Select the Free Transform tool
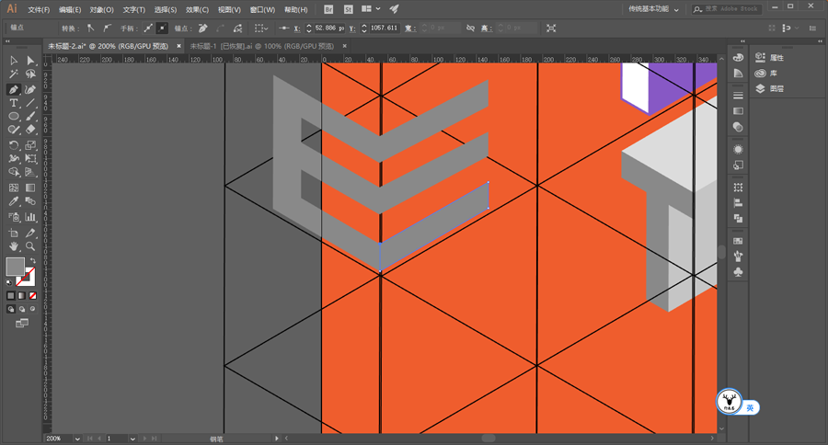Viewport: 828px width, 445px height. pos(30,158)
